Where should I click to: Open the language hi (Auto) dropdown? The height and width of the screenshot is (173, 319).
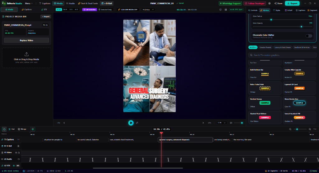(x=148, y=10)
